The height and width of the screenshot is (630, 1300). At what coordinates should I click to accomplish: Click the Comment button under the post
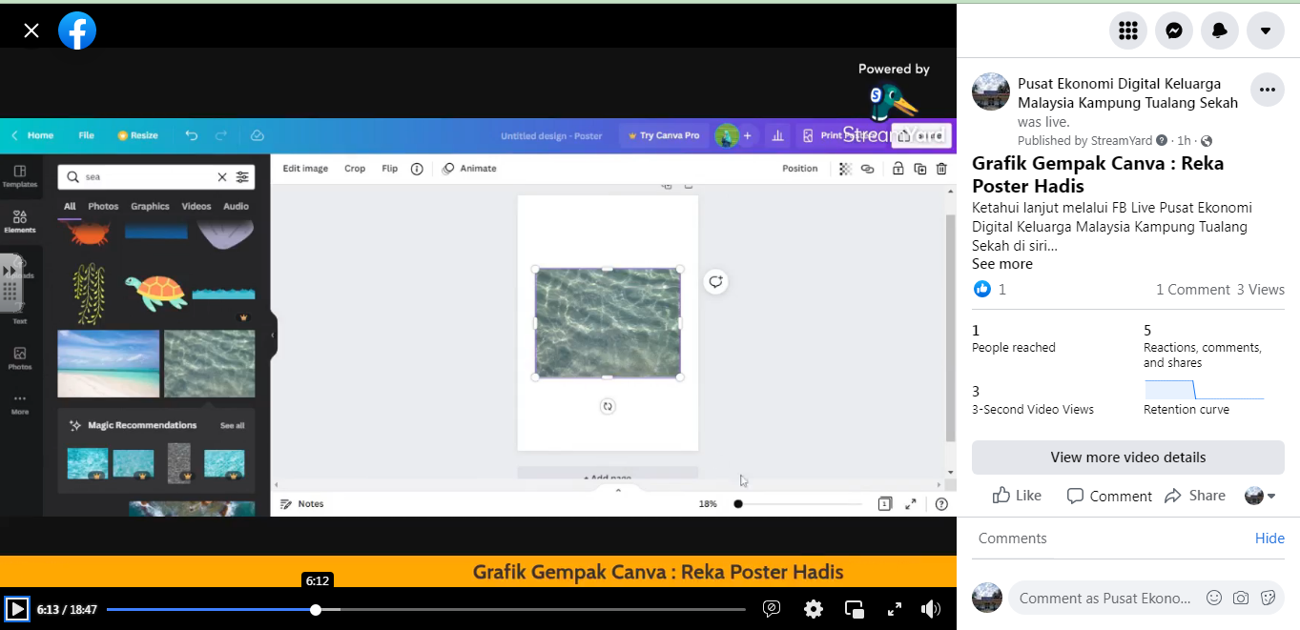click(1109, 496)
